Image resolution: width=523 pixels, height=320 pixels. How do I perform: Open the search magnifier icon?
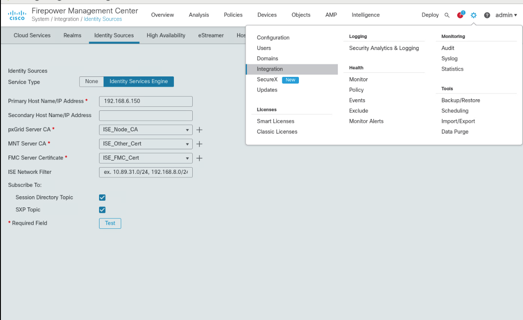(447, 15)
